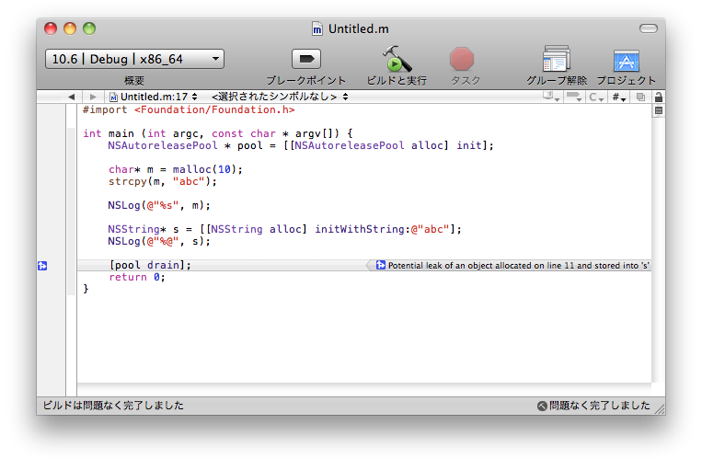This screenshot has width=702, height=470.
Task: Open the breakpoints pop-up in navigation bar
Action: (574, 97)
